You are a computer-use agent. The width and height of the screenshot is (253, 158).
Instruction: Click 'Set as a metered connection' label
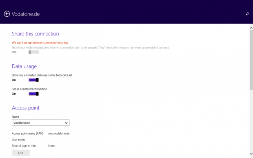tap(29, 89)
